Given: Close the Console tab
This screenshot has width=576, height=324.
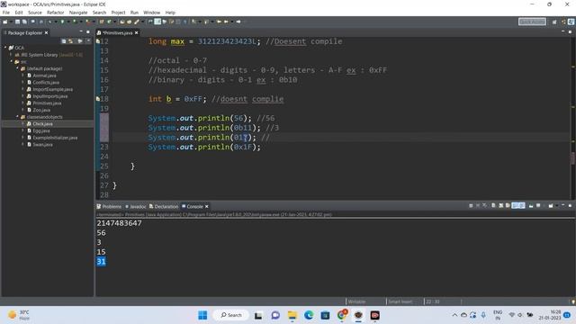Looking at the screenshot, I should [206, 206].
